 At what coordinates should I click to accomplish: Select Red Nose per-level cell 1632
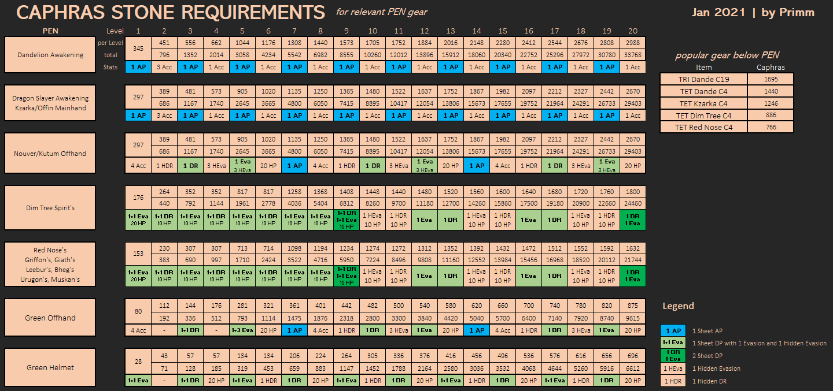(632, 248)
